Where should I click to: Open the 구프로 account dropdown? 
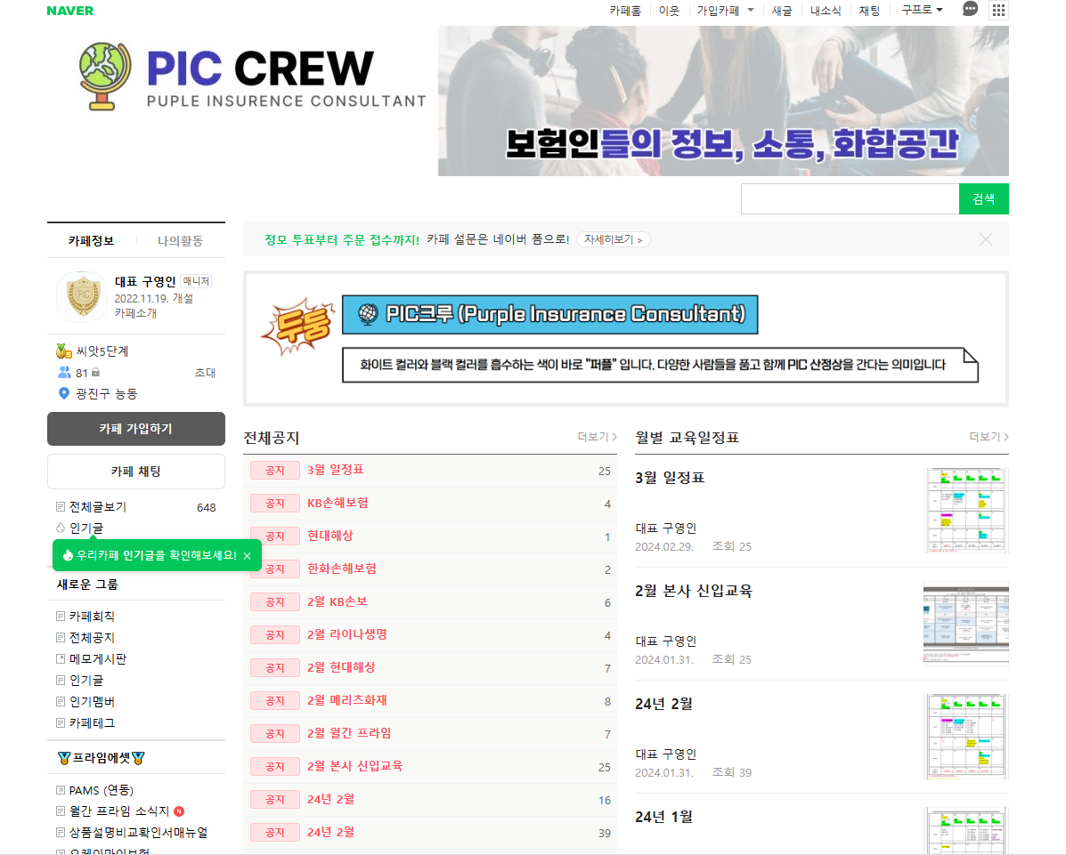coord(922,10)
